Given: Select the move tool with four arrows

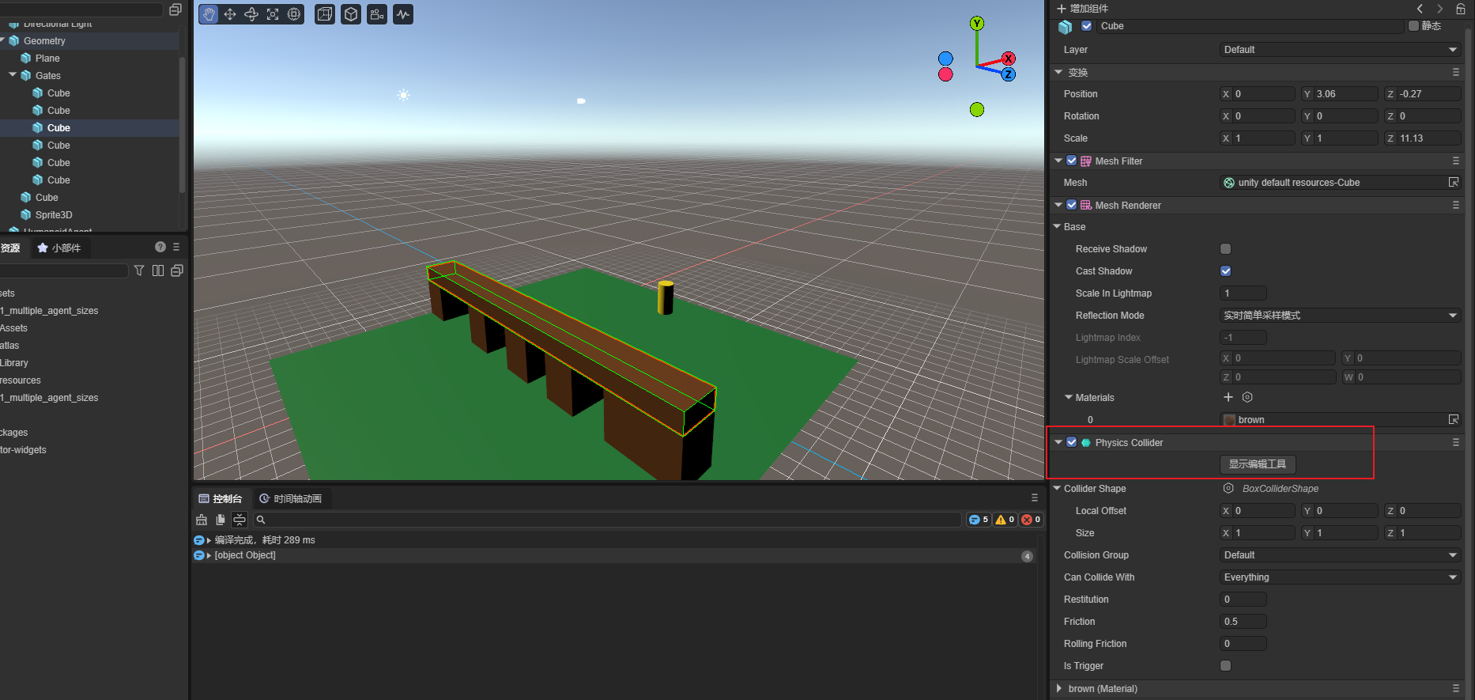Looking at the screenshot, I should [x=230, y=14].
